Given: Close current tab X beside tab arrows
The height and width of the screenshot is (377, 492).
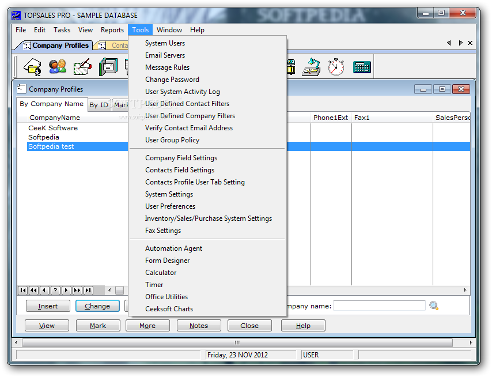Looking at the screenshot, I should point(470,43).
